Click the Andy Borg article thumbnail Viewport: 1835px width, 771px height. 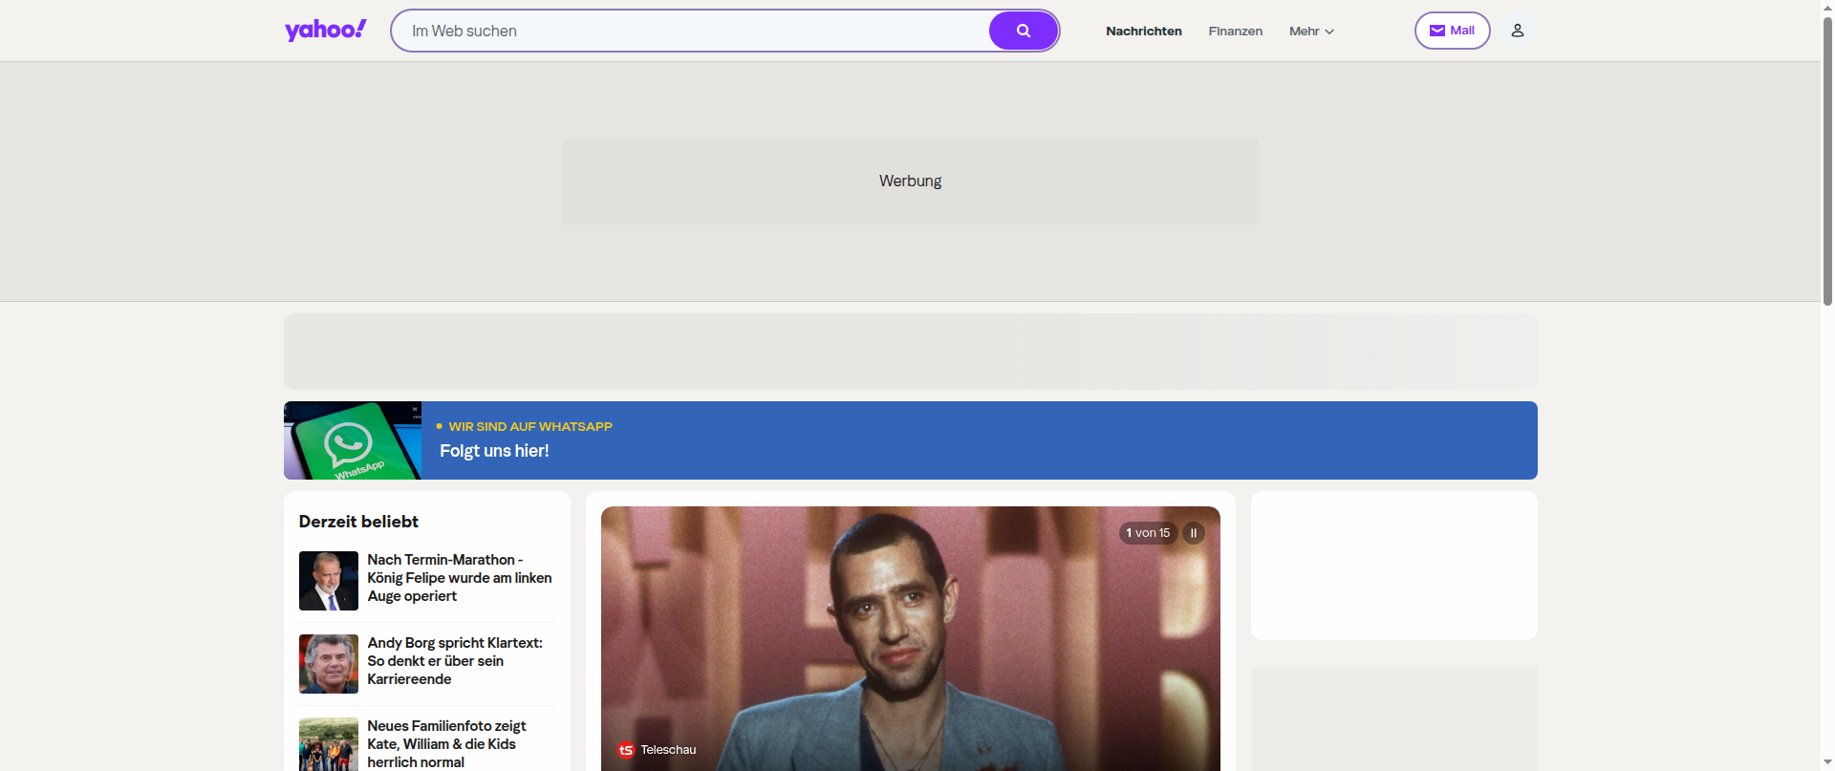[329, 664]
